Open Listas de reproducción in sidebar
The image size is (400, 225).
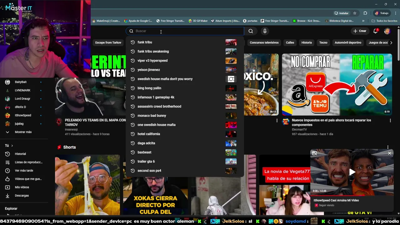(23, 162)
